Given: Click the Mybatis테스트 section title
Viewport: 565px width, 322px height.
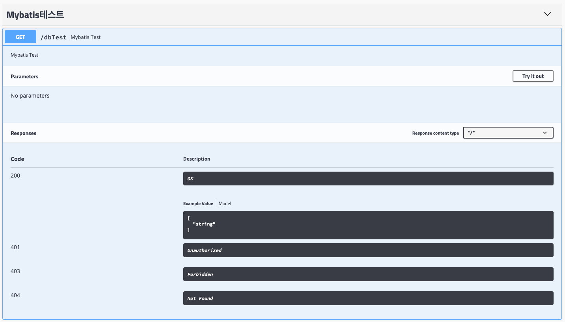Looking at the screenshot, I should [x=35, y=15].
